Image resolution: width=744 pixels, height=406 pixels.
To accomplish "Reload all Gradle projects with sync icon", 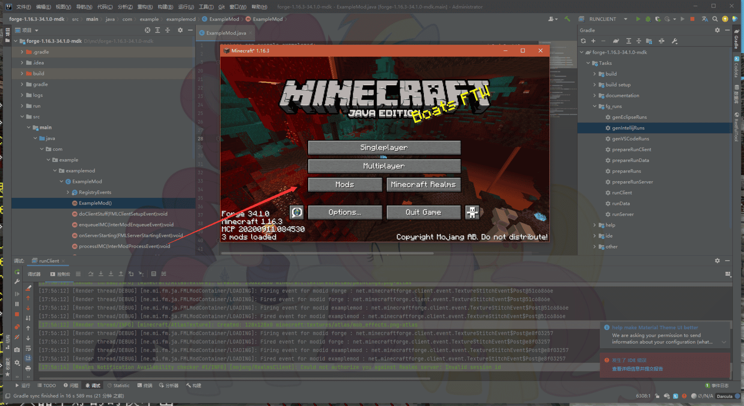I will click(x=583, y=41).
